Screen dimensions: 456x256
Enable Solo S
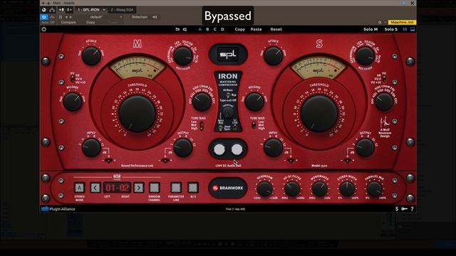click(391, 29)
